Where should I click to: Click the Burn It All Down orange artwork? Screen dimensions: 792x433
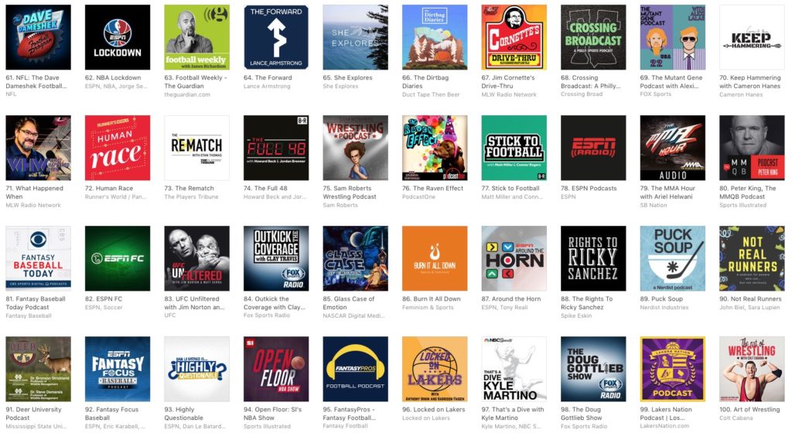pyautogui.click(x=435, y=258)
